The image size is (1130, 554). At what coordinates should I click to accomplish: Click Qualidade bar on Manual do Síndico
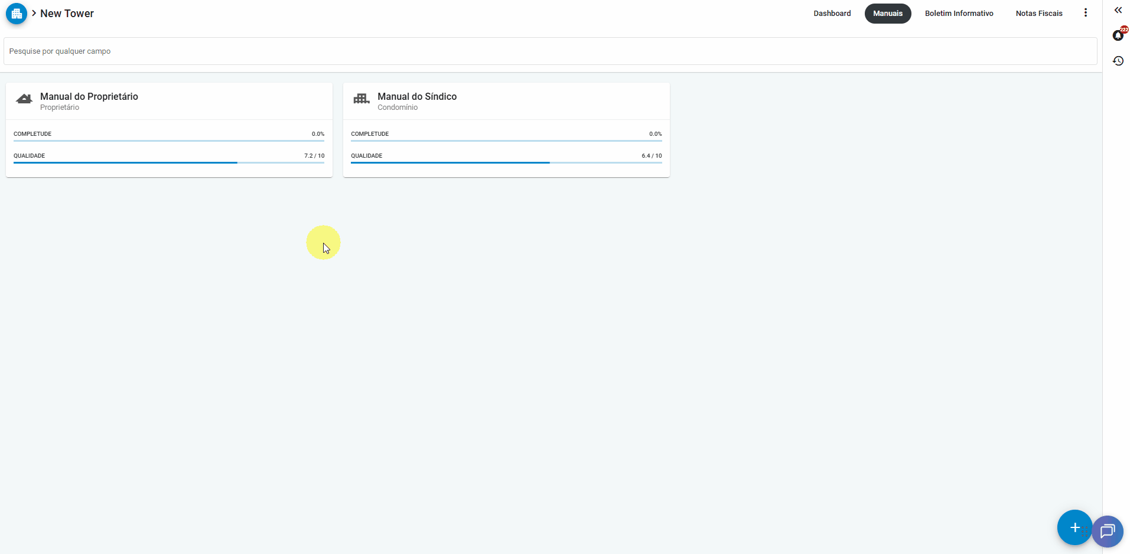coord(506,162)
